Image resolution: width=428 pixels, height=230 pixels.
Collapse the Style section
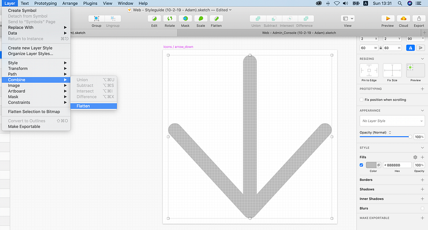click(422, 147)
